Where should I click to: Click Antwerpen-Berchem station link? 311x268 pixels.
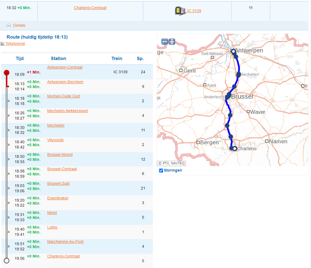[65, 82]
